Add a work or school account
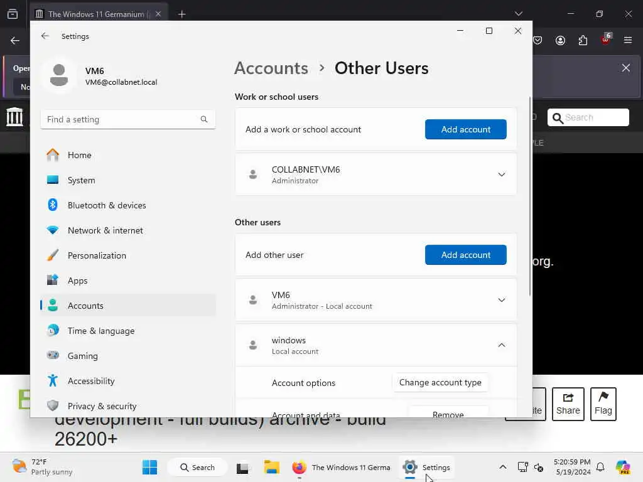 pos(465,129)
